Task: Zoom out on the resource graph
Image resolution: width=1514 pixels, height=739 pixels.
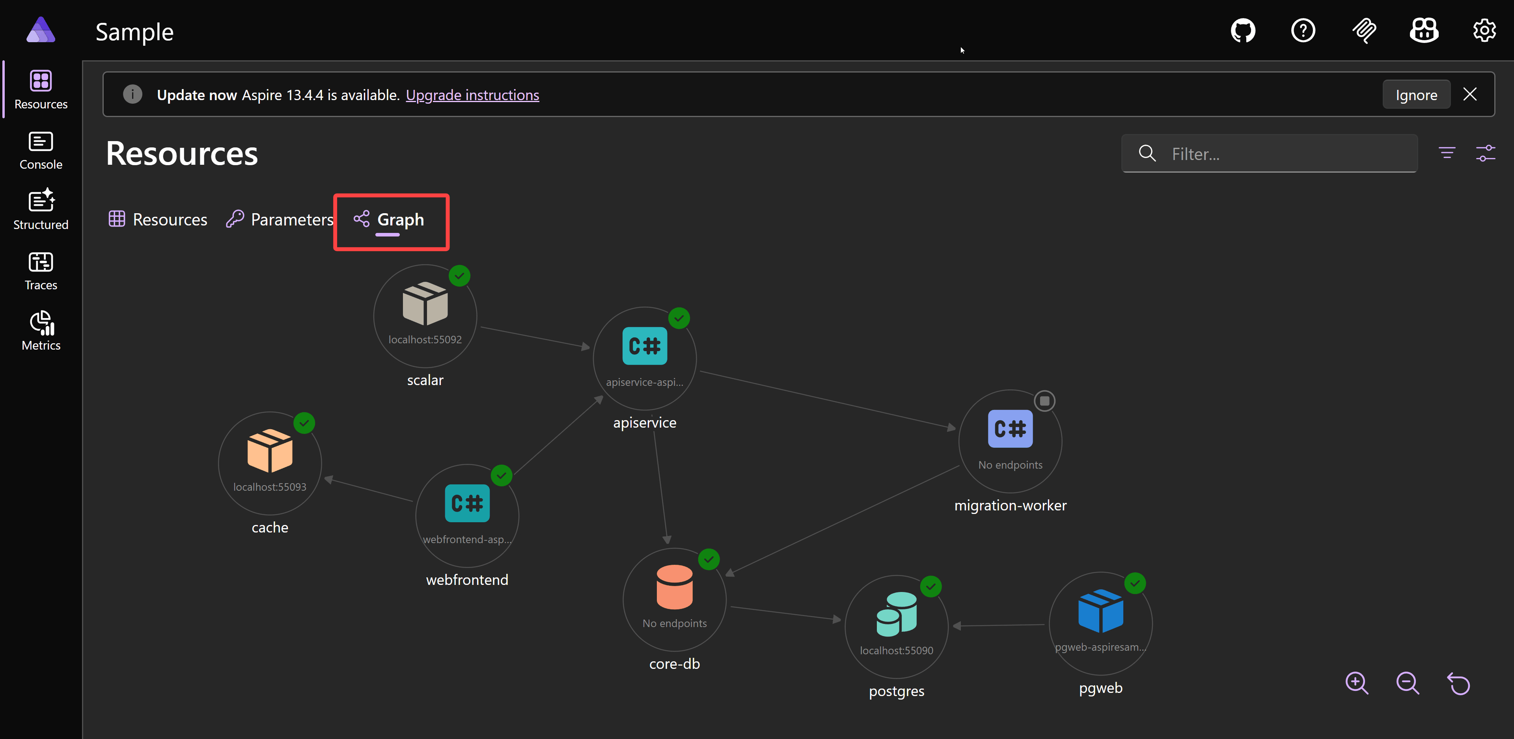Action: (x=1408, y=683)
